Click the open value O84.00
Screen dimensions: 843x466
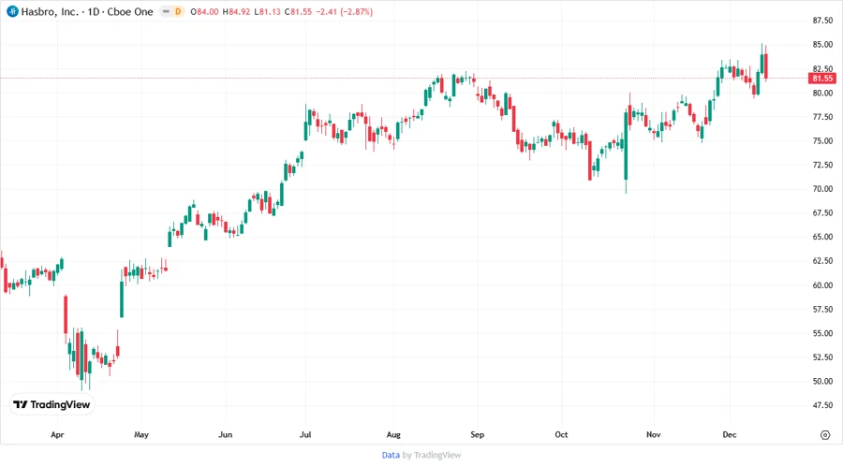205,11
